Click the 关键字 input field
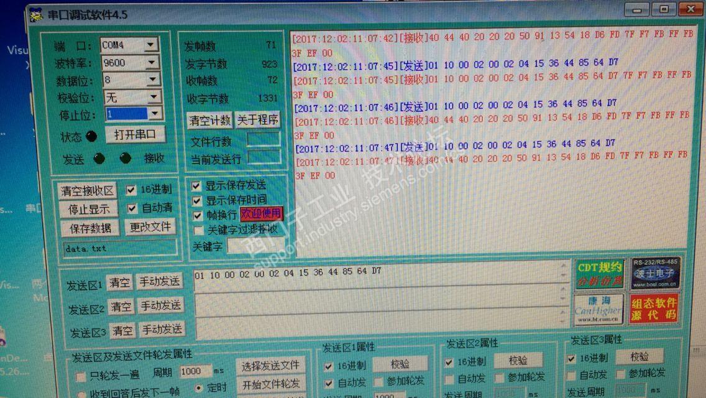 (x=256, y=245)
